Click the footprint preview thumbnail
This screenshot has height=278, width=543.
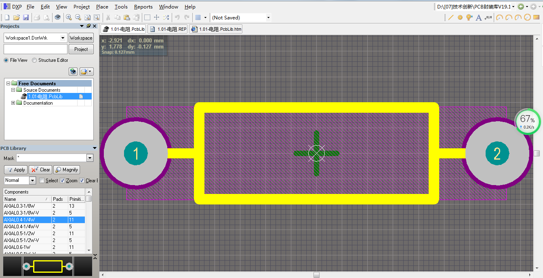(x=48, y=267)
